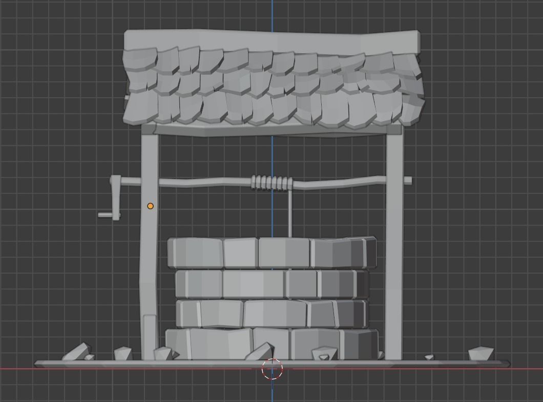Screen dimensions: 543x402
Task: Click the top row of well stones
Action: (272, 253)
